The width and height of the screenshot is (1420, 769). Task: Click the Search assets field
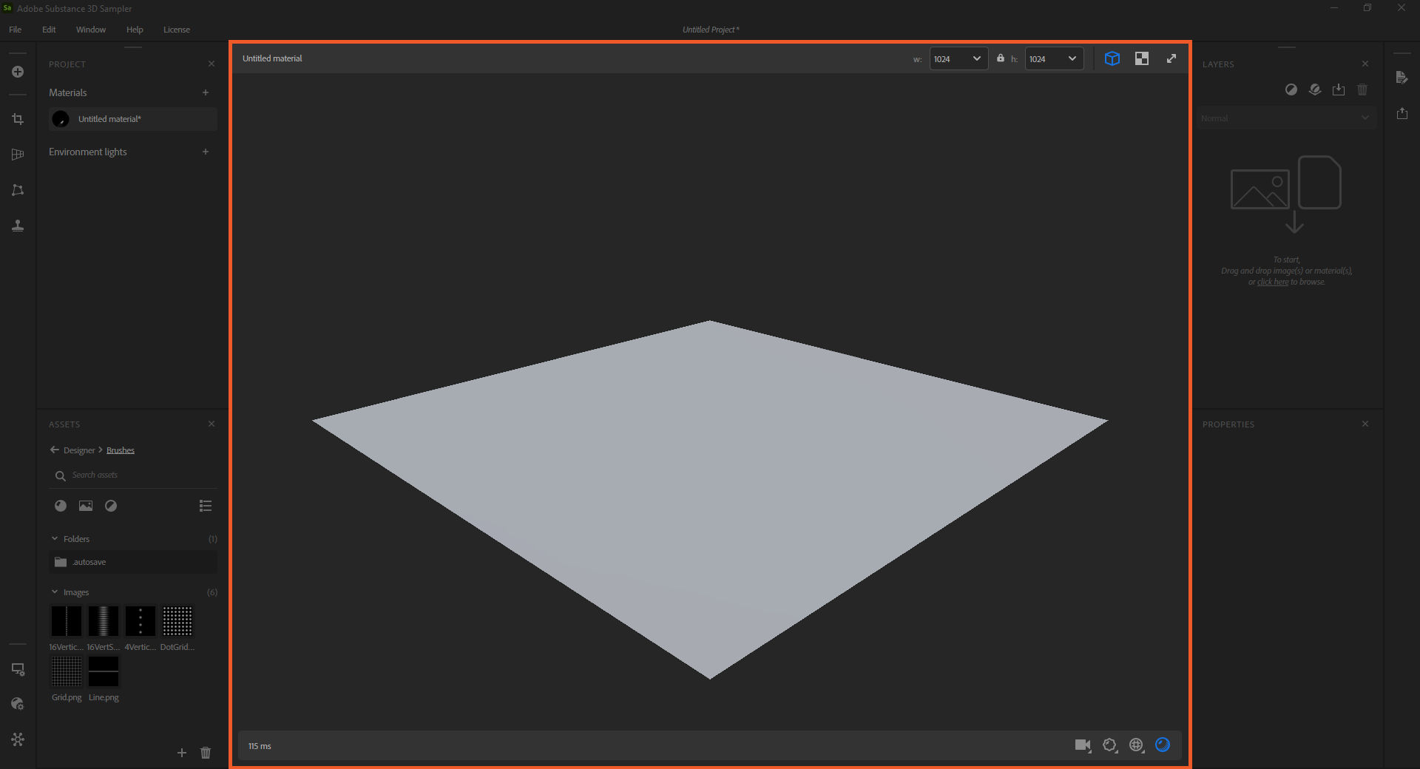133,475
